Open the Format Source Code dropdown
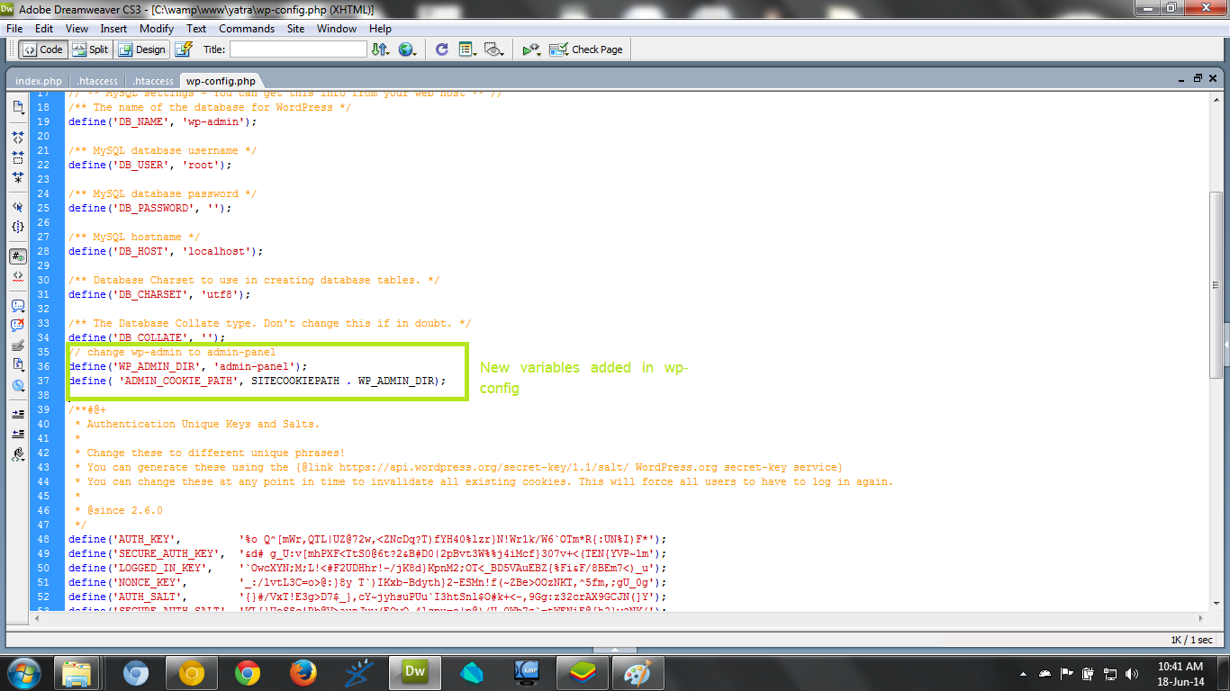The width and height of the screenshot is (1230, 691). tap(18, 454)
